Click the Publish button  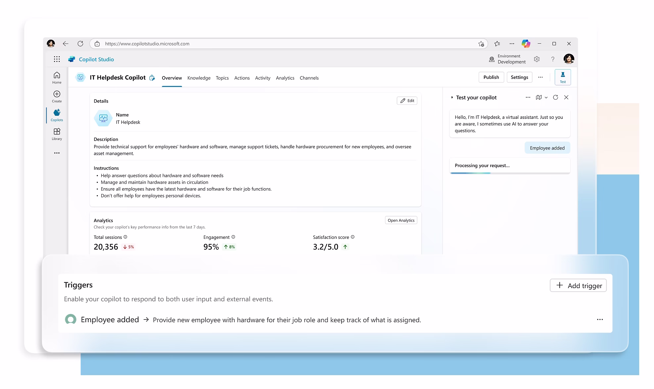point(491,77)
